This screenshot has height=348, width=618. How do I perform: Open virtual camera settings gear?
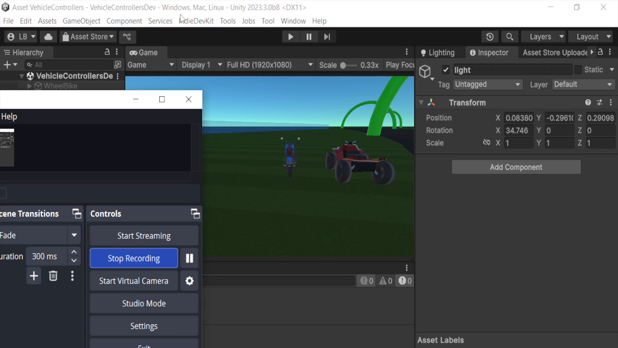click(x=189, y=281)
